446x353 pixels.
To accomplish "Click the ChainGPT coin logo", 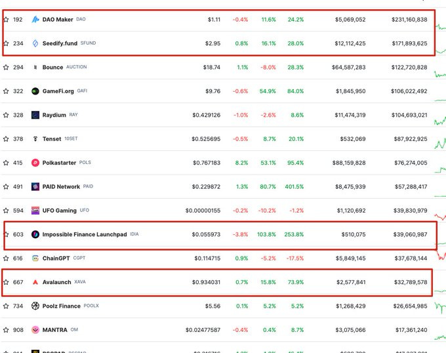I will [x=35, y=259].
